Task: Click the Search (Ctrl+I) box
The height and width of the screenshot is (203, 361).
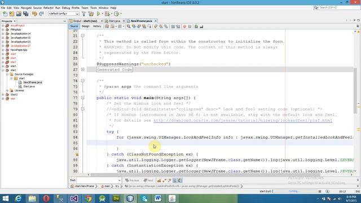Action: tap(336, 7)
